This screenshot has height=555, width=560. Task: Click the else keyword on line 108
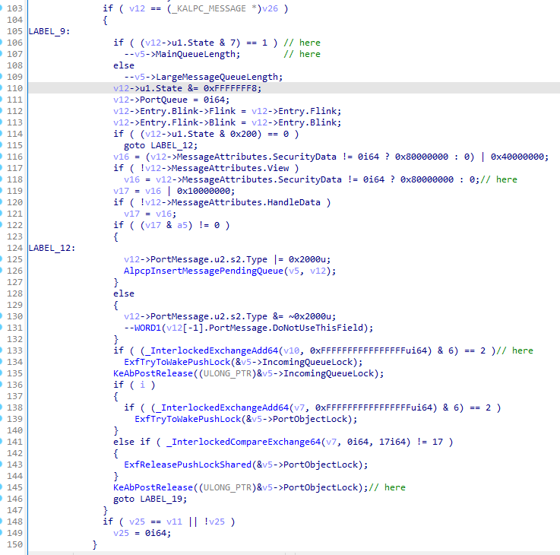(x=124, y=65)
